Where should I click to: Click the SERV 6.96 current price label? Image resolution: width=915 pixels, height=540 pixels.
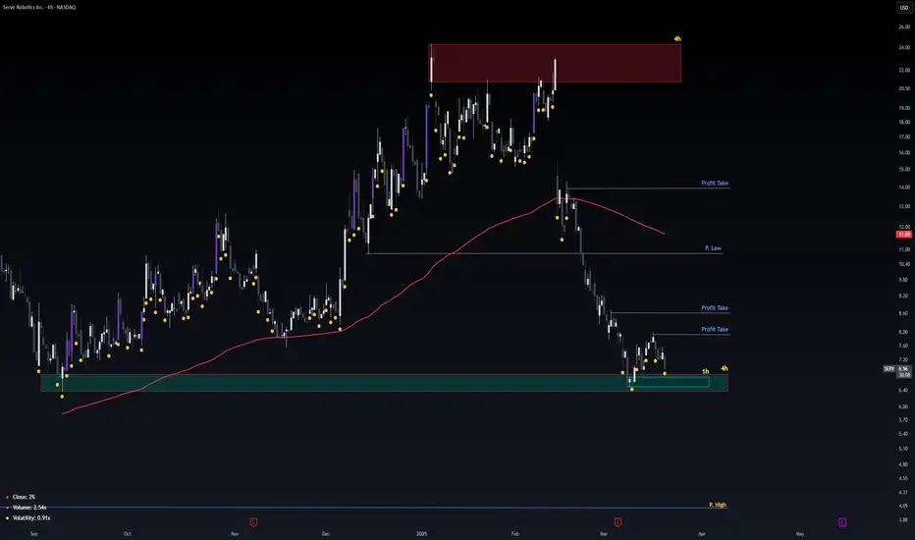[896, 369]
